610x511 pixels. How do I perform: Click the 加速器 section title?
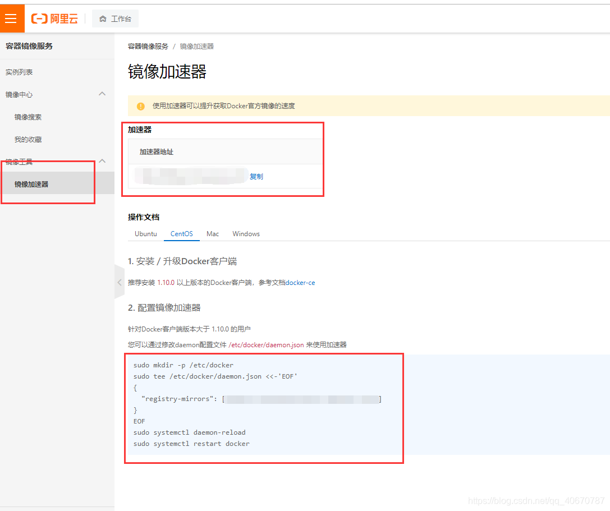(x=140, y=130)
